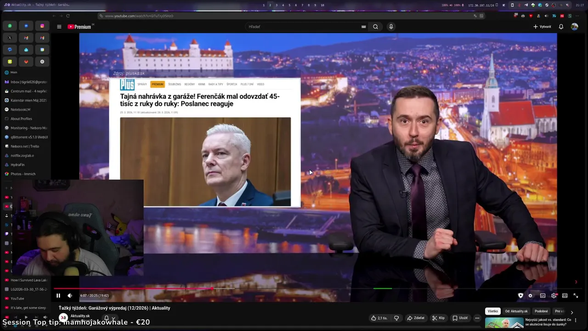Switch to About Profiles tab
Image resolution: width=588 pixels, height=331 pixels.
[x=26, y=119]
